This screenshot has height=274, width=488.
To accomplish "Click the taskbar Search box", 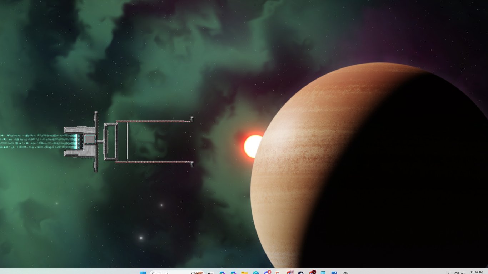I will 177,273.
